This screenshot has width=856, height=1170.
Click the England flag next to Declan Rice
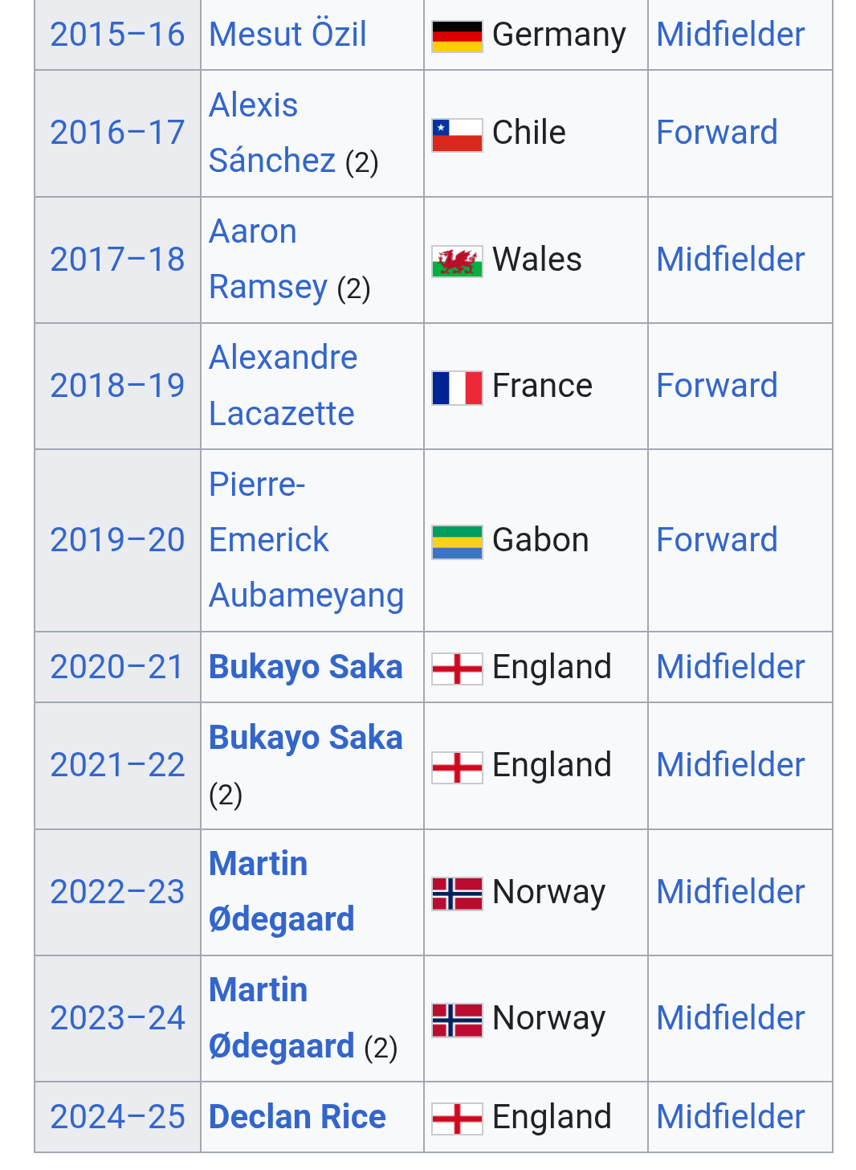[x=457, y=1118]
